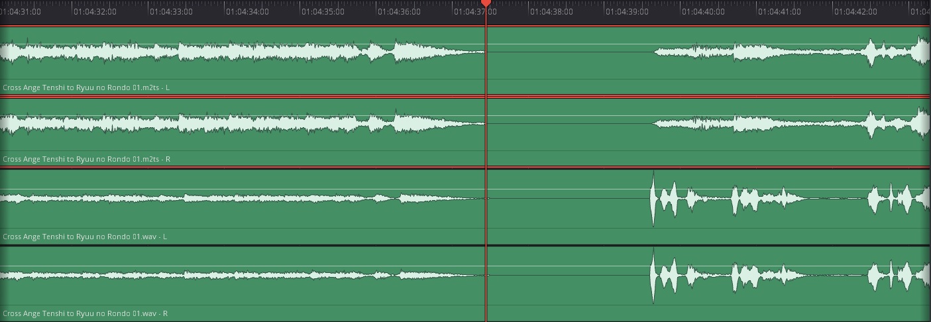931x322 pixels.
Task: Jump to 01:04:42:00 on the timeline ruler
Action: click(855, 11)
